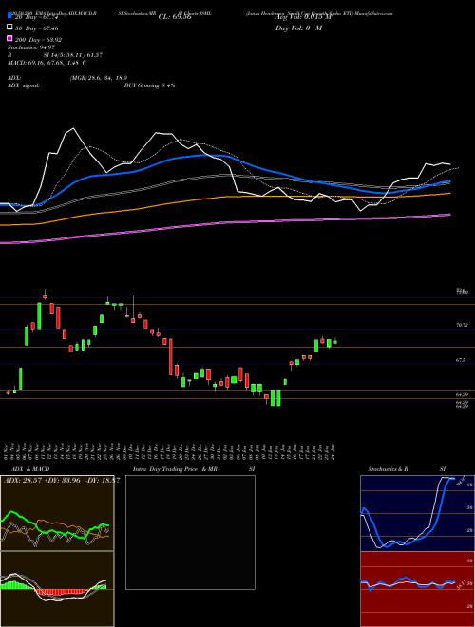The image size is (475, 627).
Task: Click the first tall green candle at left
Action: point(21,379)
